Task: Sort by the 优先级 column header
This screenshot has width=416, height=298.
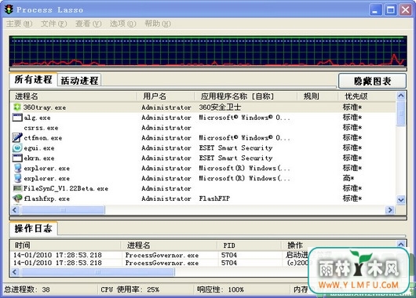Action: click(367, 96)
